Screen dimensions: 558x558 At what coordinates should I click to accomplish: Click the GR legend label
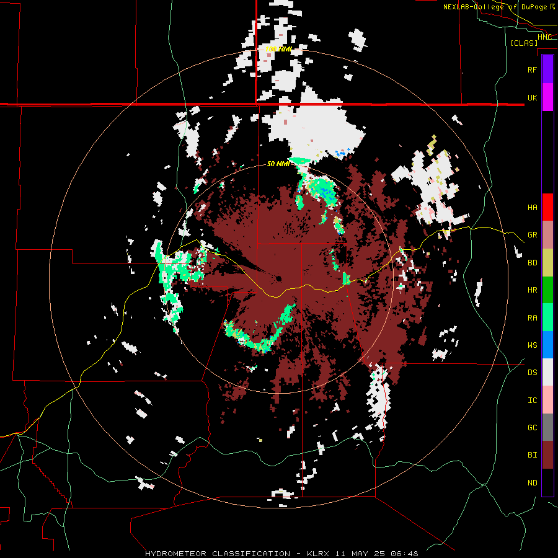(x=532, y=235)
